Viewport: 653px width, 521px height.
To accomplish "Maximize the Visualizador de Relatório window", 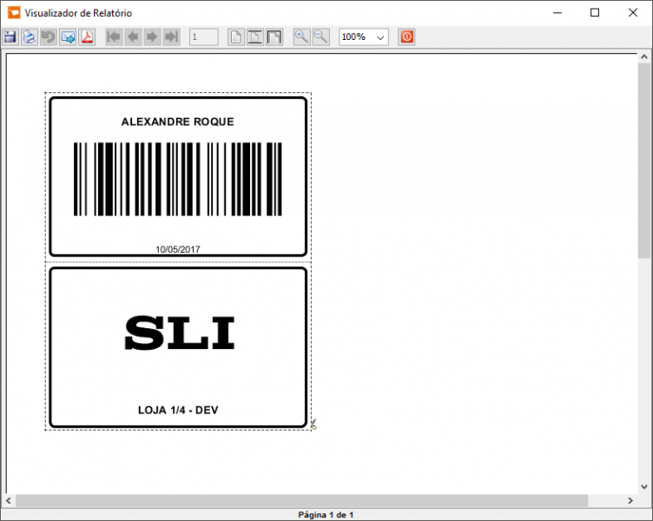I will point(595,13).
